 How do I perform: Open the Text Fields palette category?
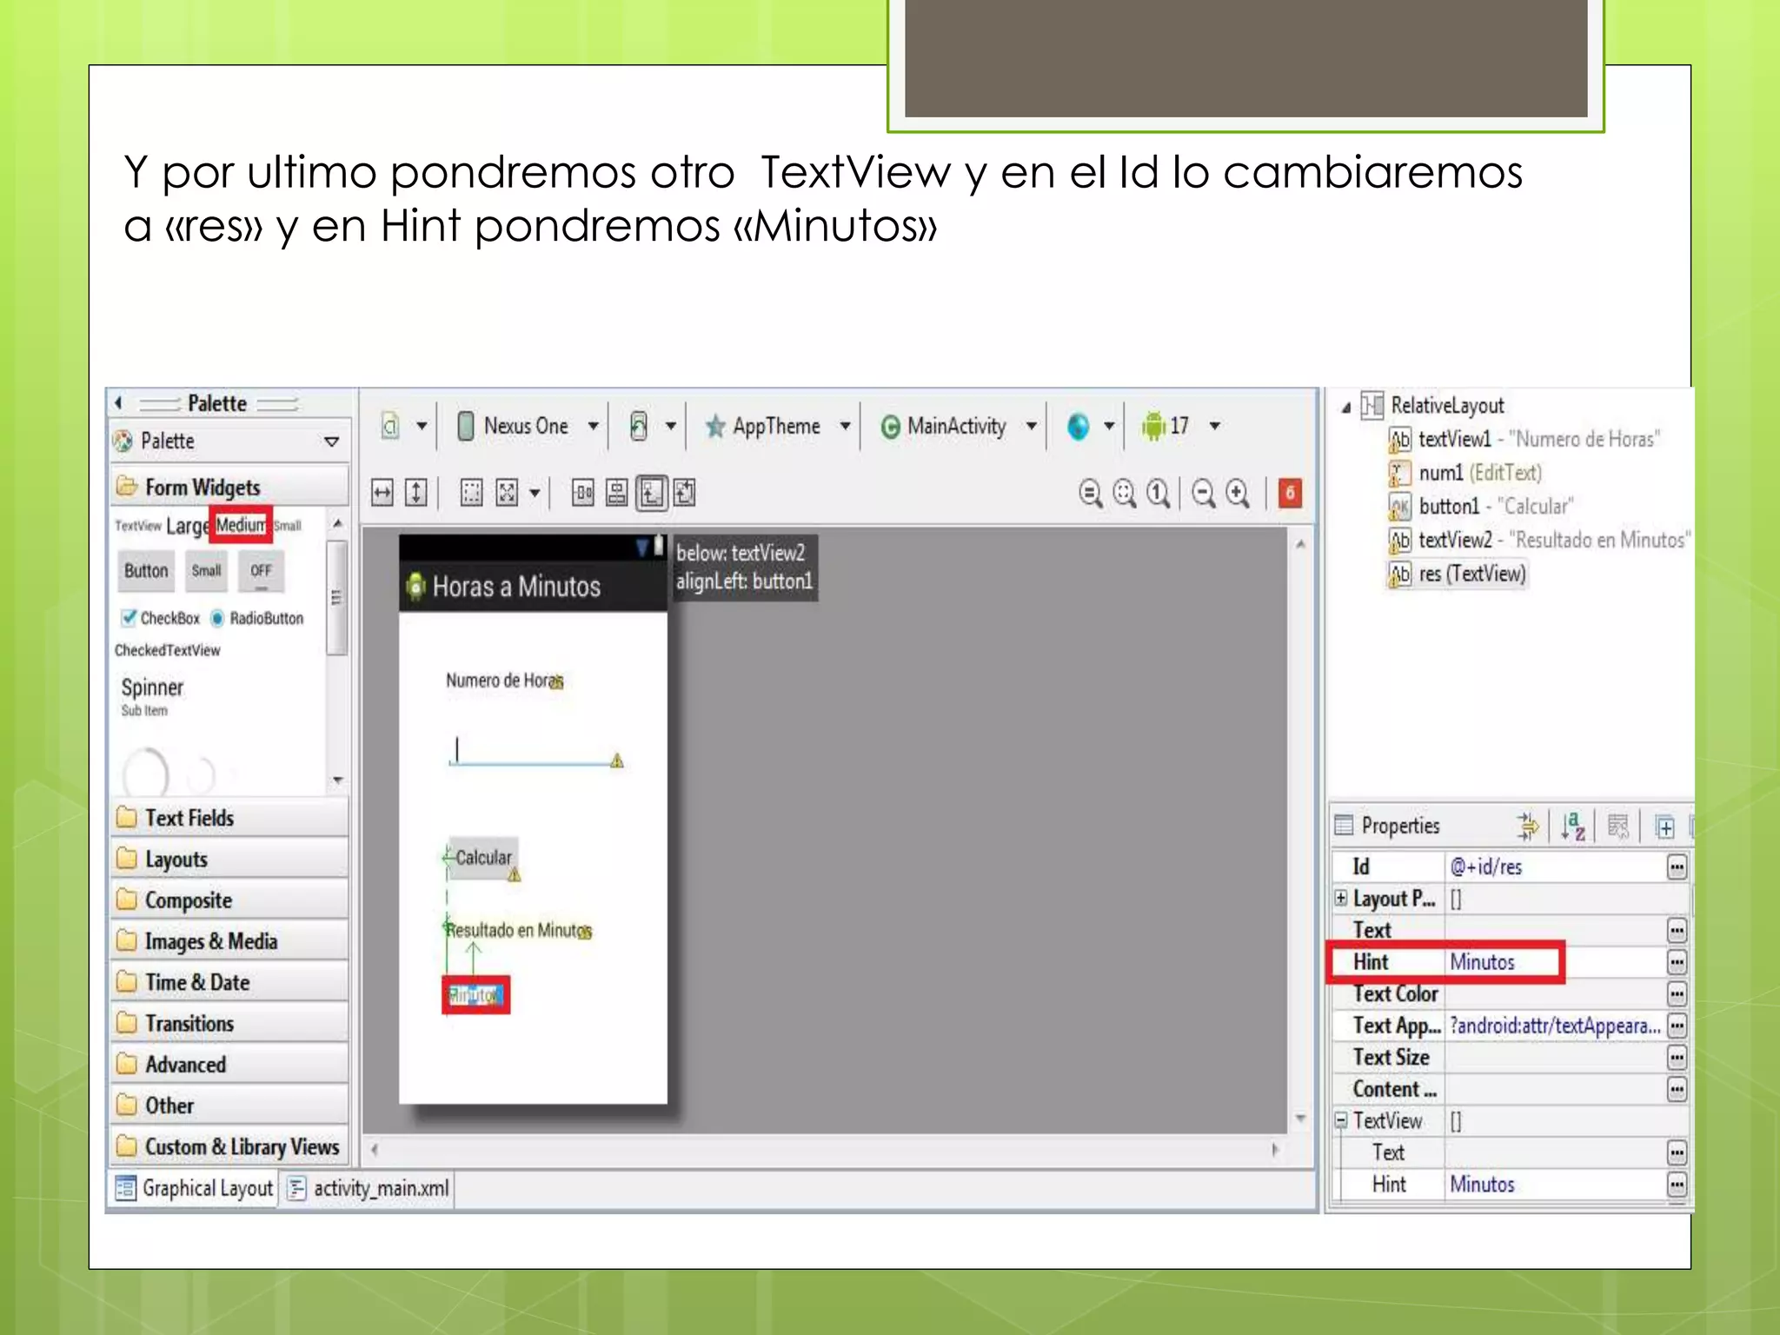230,818
